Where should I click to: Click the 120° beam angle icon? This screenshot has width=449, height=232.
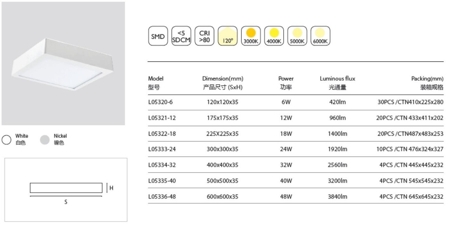point(228,36)
